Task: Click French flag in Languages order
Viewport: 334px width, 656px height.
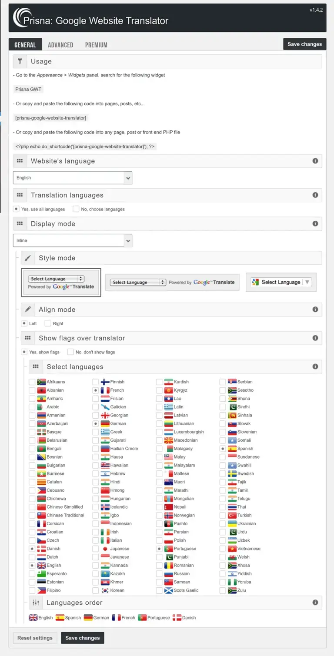Action: (116, 617)
